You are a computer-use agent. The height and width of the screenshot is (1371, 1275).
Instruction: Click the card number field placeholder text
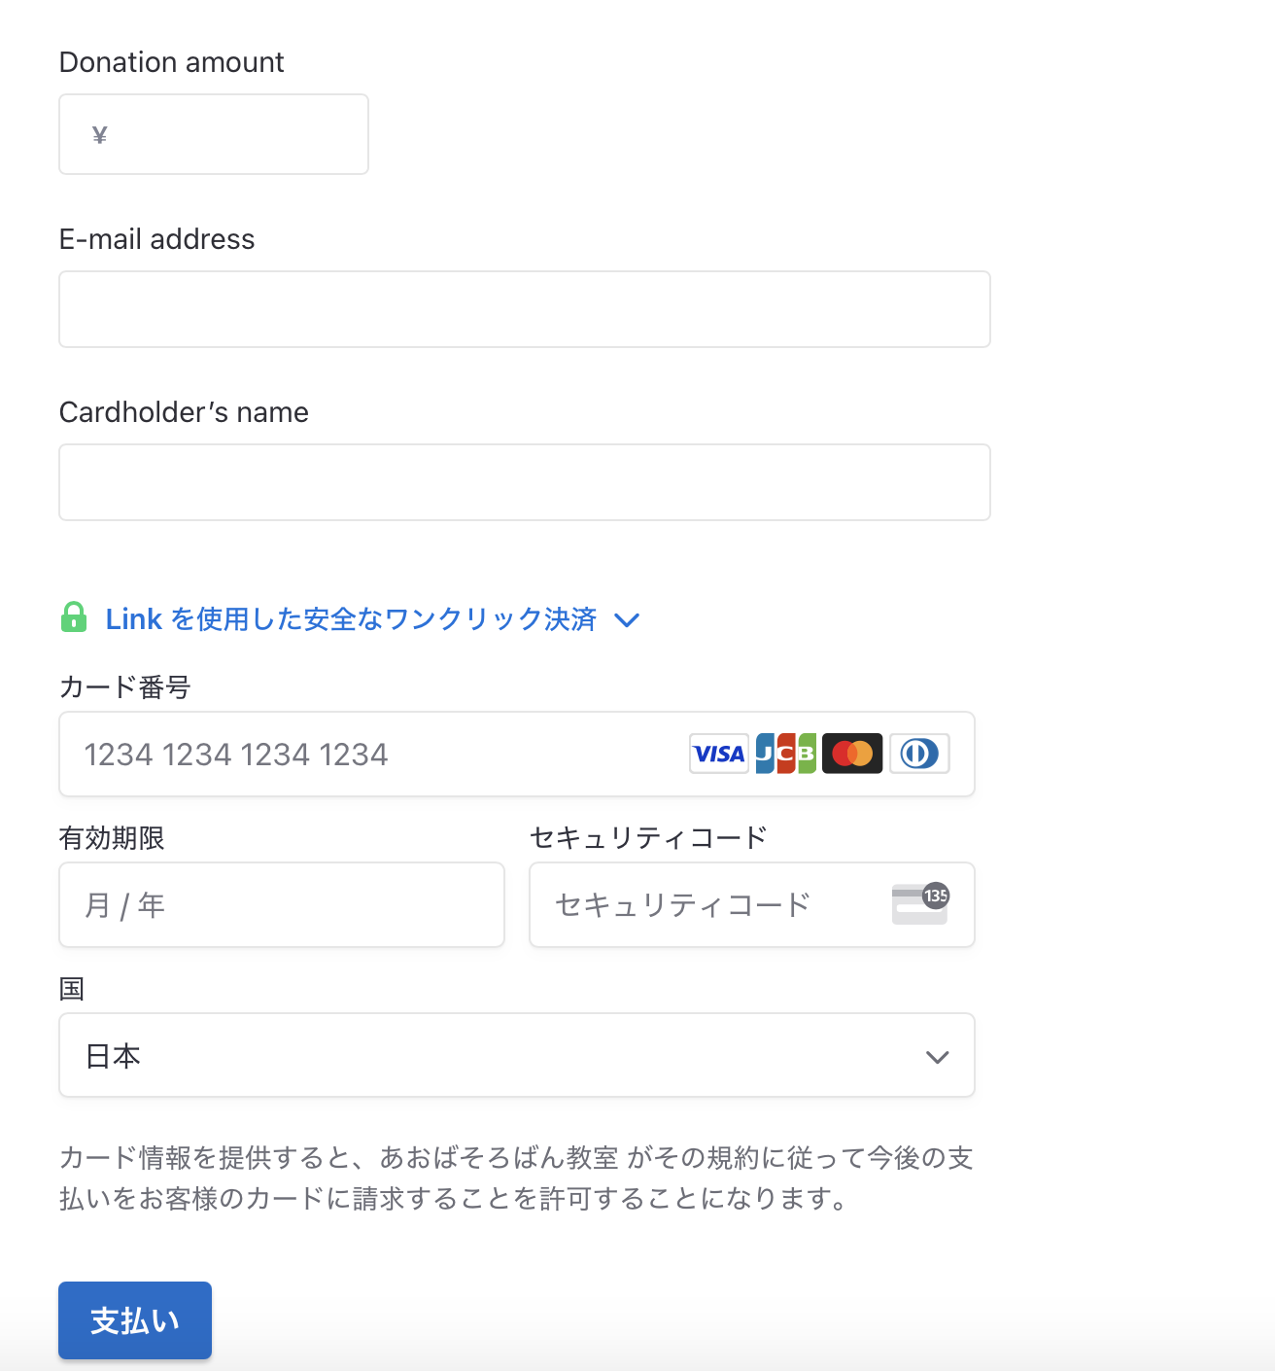click(x=236, y=755)
